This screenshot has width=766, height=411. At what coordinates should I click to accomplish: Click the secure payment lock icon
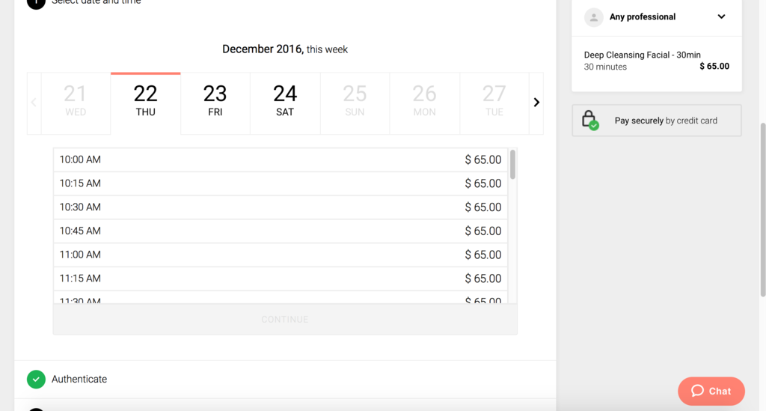click(589, 121)
